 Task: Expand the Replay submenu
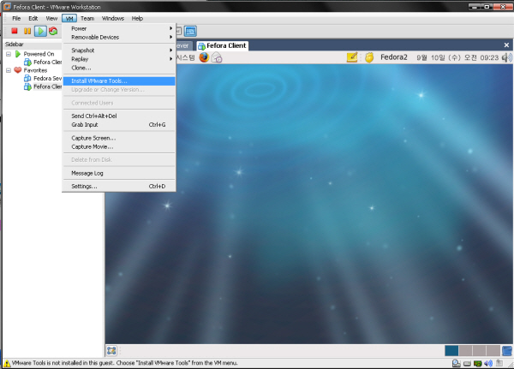coord(119,59)
